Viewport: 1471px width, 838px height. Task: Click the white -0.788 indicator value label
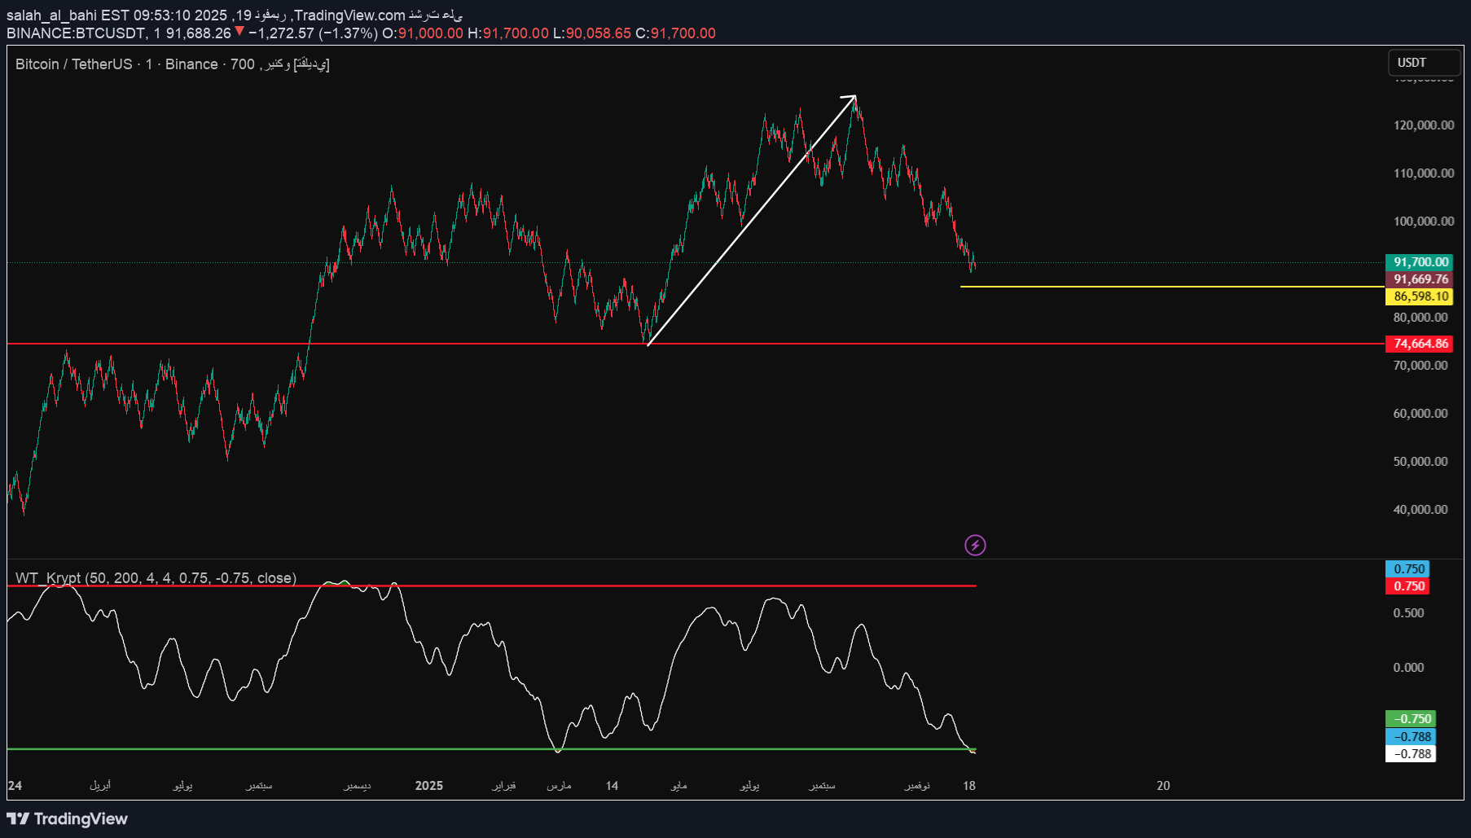[1411, 754]
